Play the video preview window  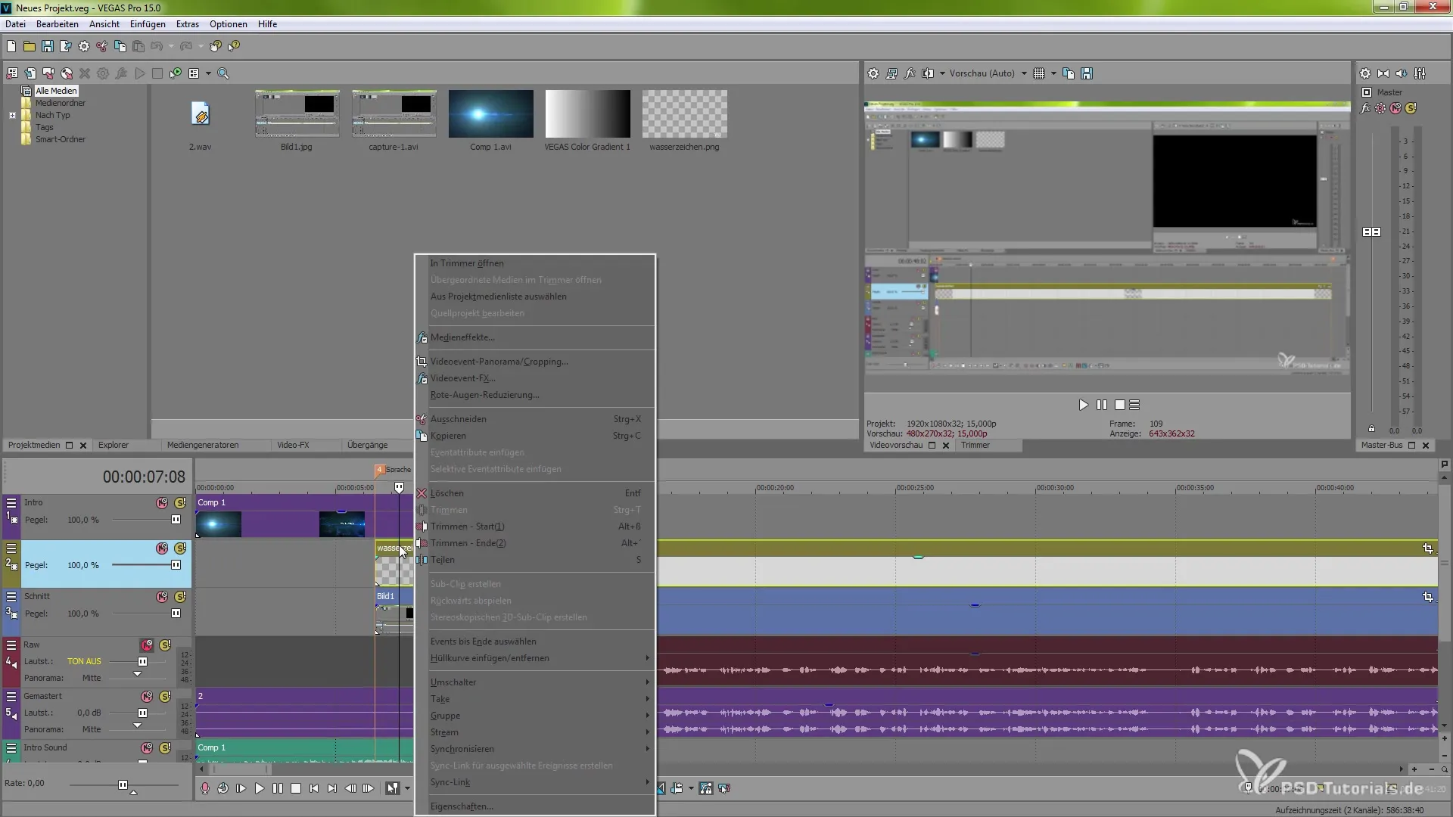click(x=1083, y=405)
